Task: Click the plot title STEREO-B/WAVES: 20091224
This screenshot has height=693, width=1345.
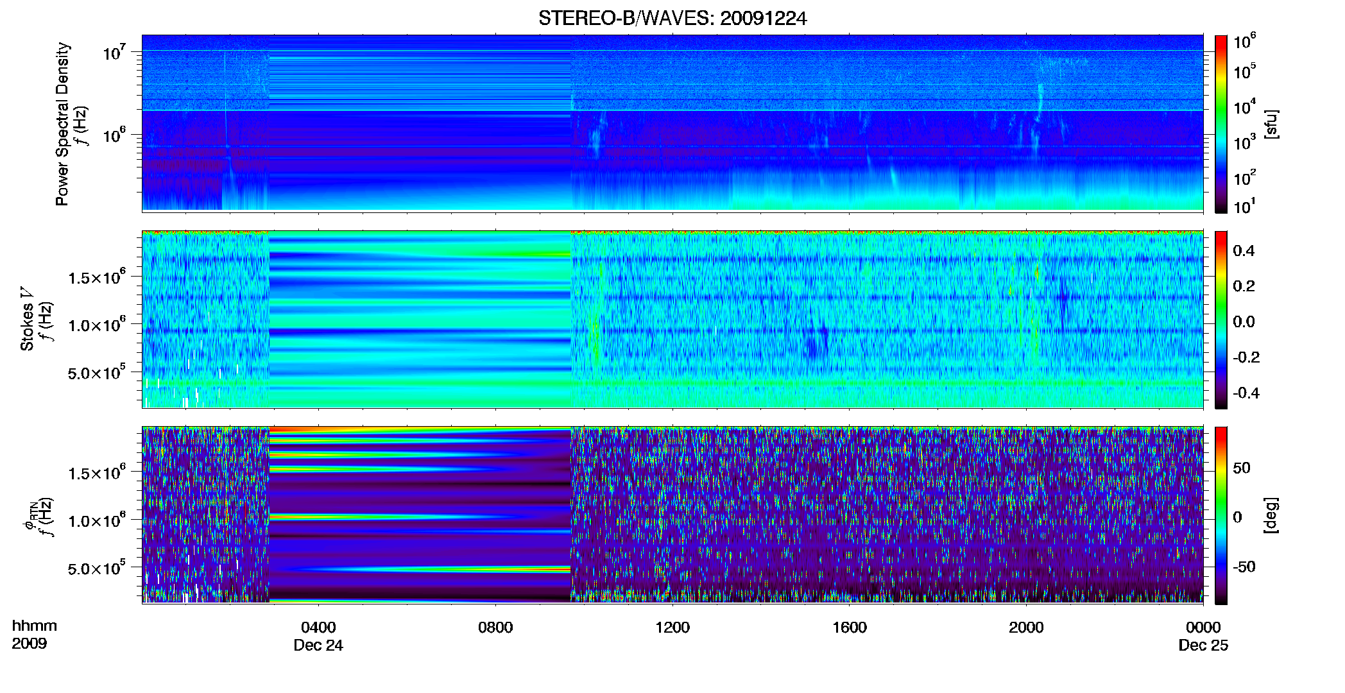Action: coord(672,19)
